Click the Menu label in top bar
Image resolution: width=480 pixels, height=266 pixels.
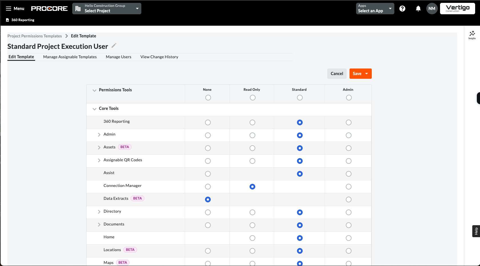19,9
